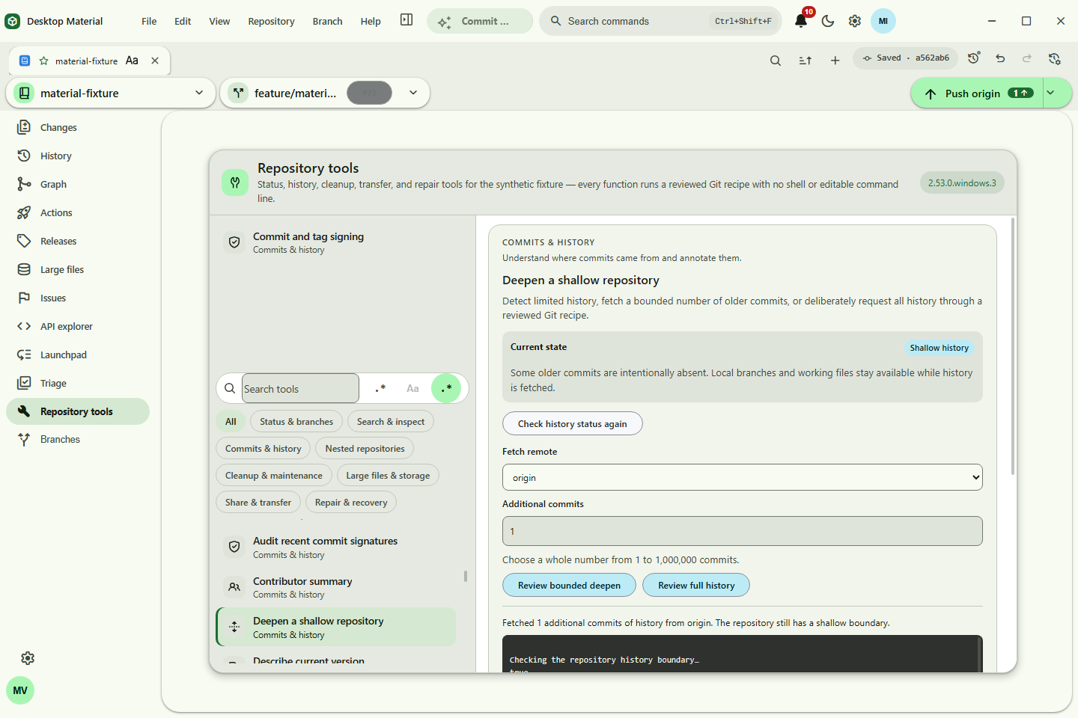Star the material-fixture tab
Screen dimensions: 1078x718
(x=44, y=61)
